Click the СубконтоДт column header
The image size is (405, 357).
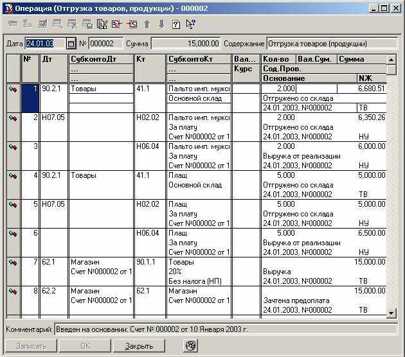click(101, 59)
